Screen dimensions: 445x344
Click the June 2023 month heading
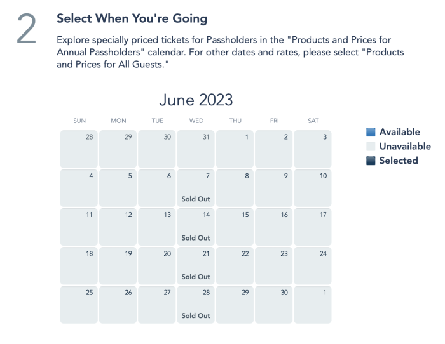click(x=196, y=100)
